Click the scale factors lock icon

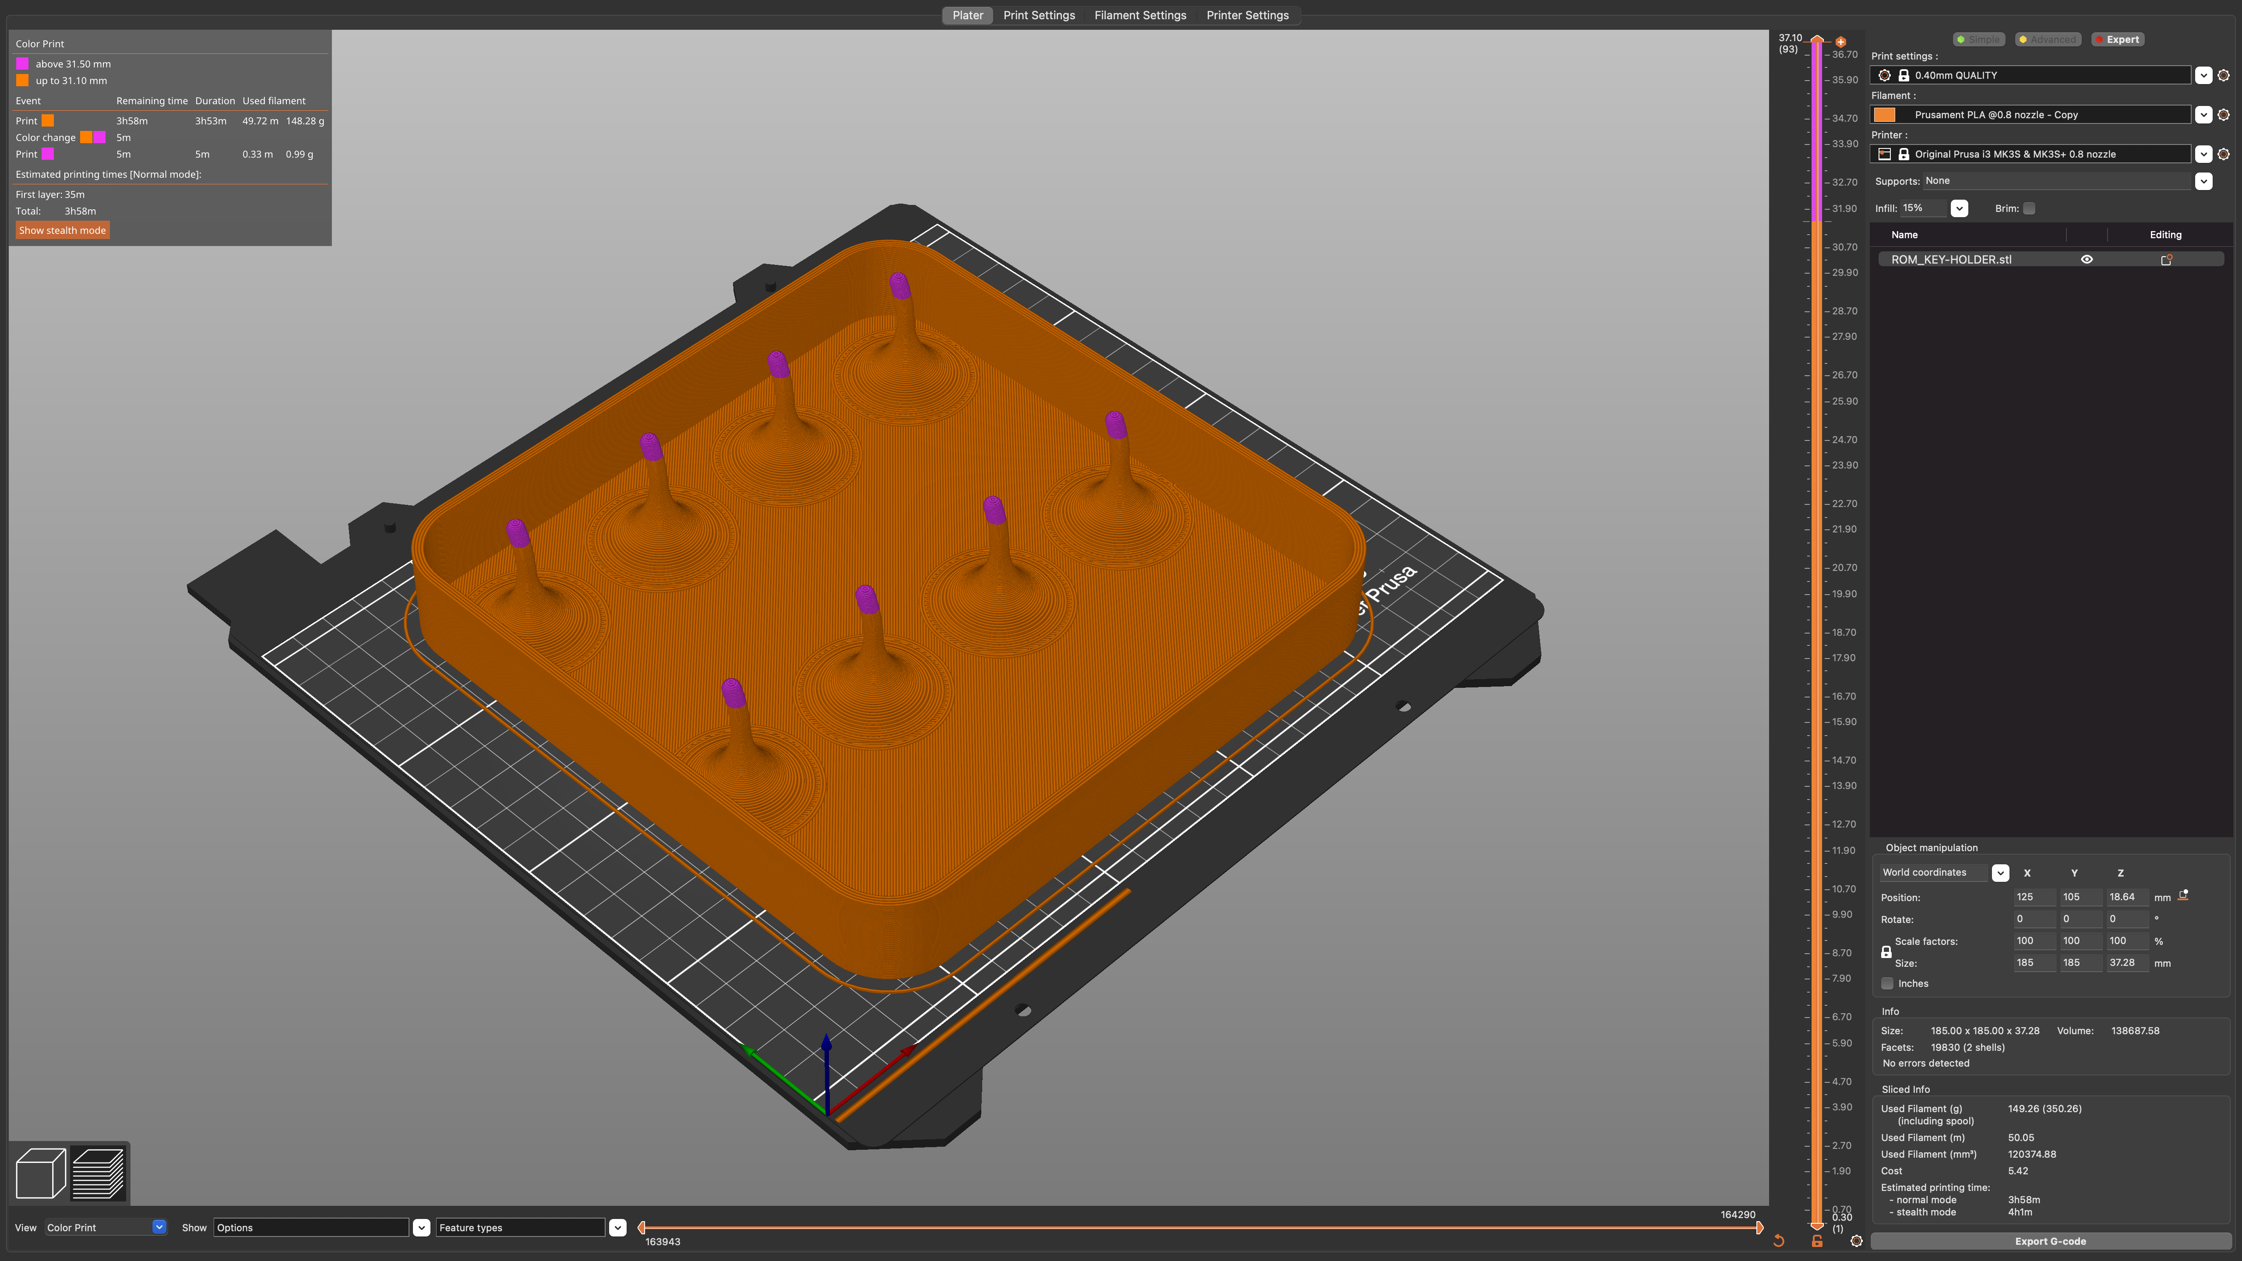1886,952
